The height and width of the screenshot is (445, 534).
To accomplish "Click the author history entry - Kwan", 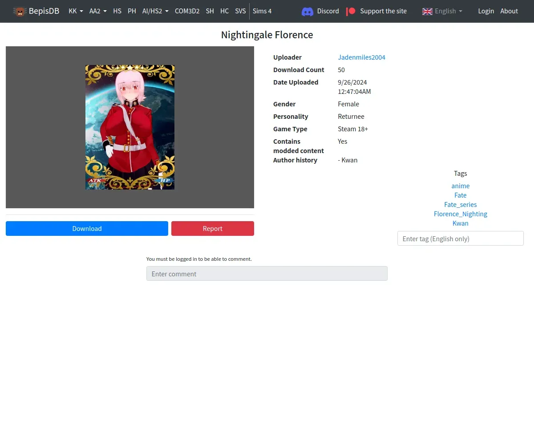I will [348, 160].
